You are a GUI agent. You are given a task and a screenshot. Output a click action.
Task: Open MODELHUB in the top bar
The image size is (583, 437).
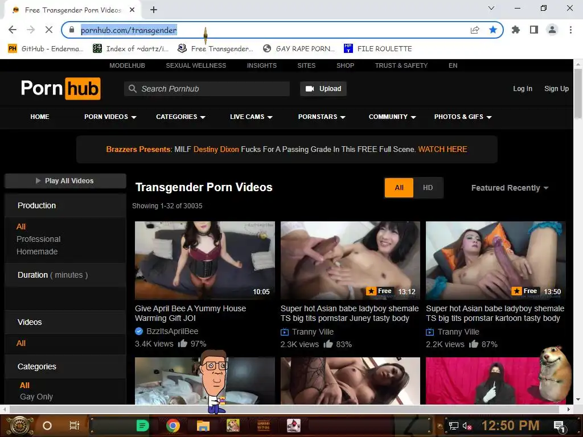[127, 65]
